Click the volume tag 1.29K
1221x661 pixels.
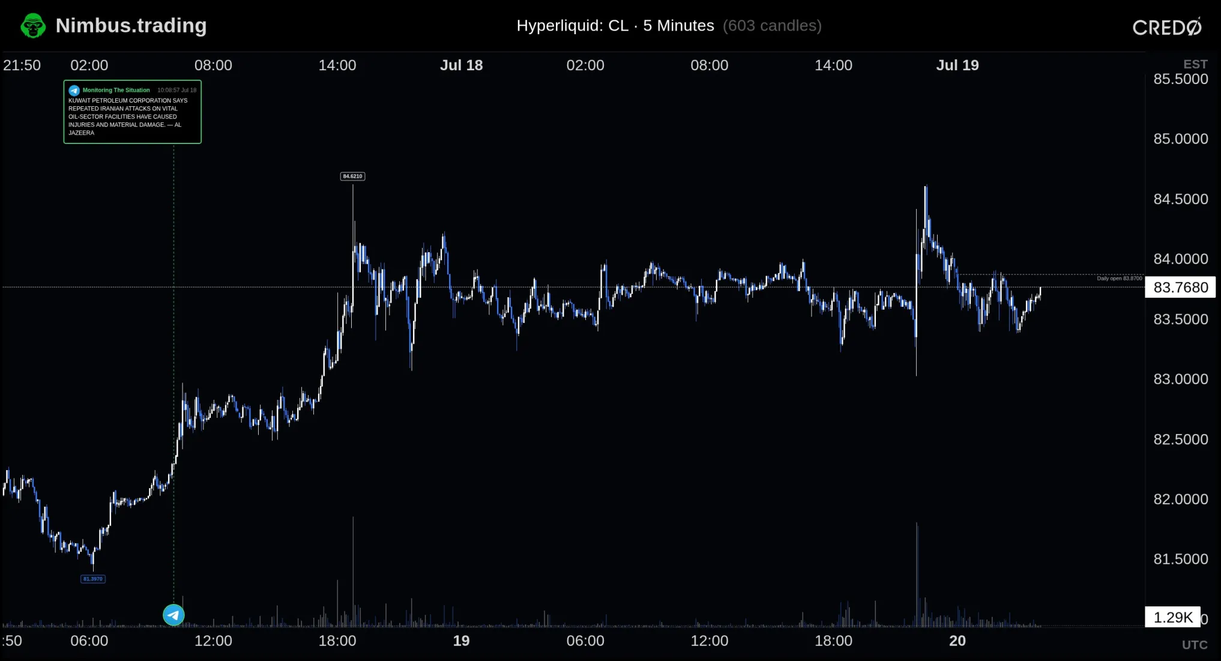click(1172, 617)
